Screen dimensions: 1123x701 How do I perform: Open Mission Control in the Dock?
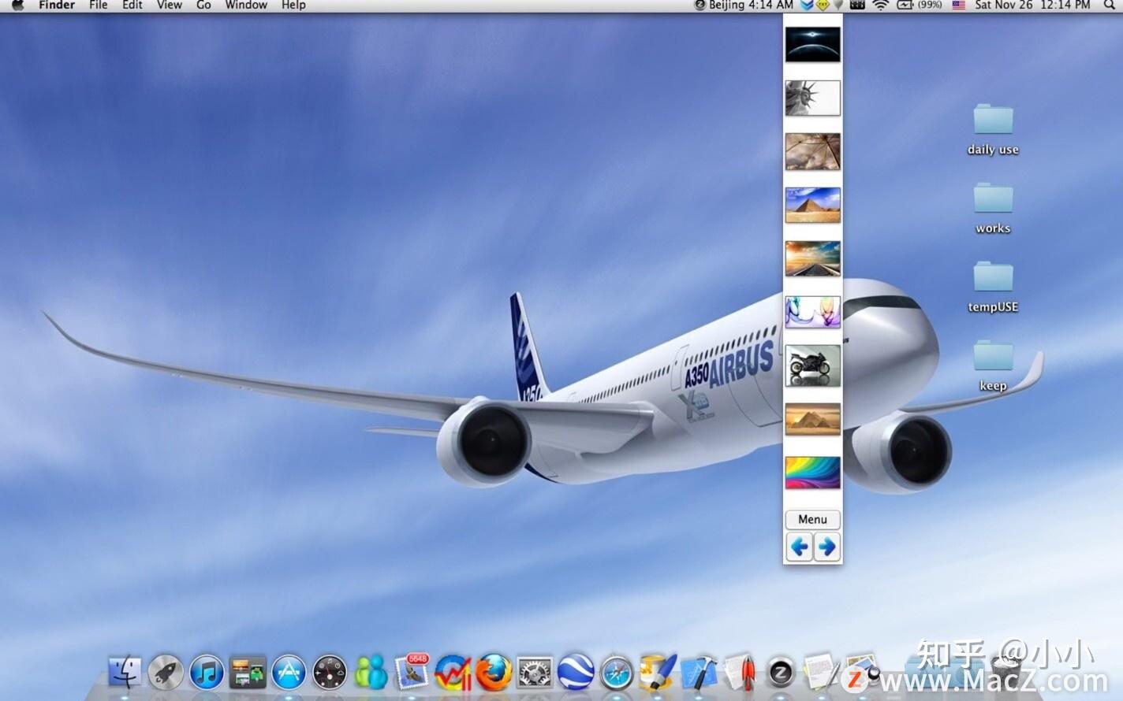click(x=248, y=672)
